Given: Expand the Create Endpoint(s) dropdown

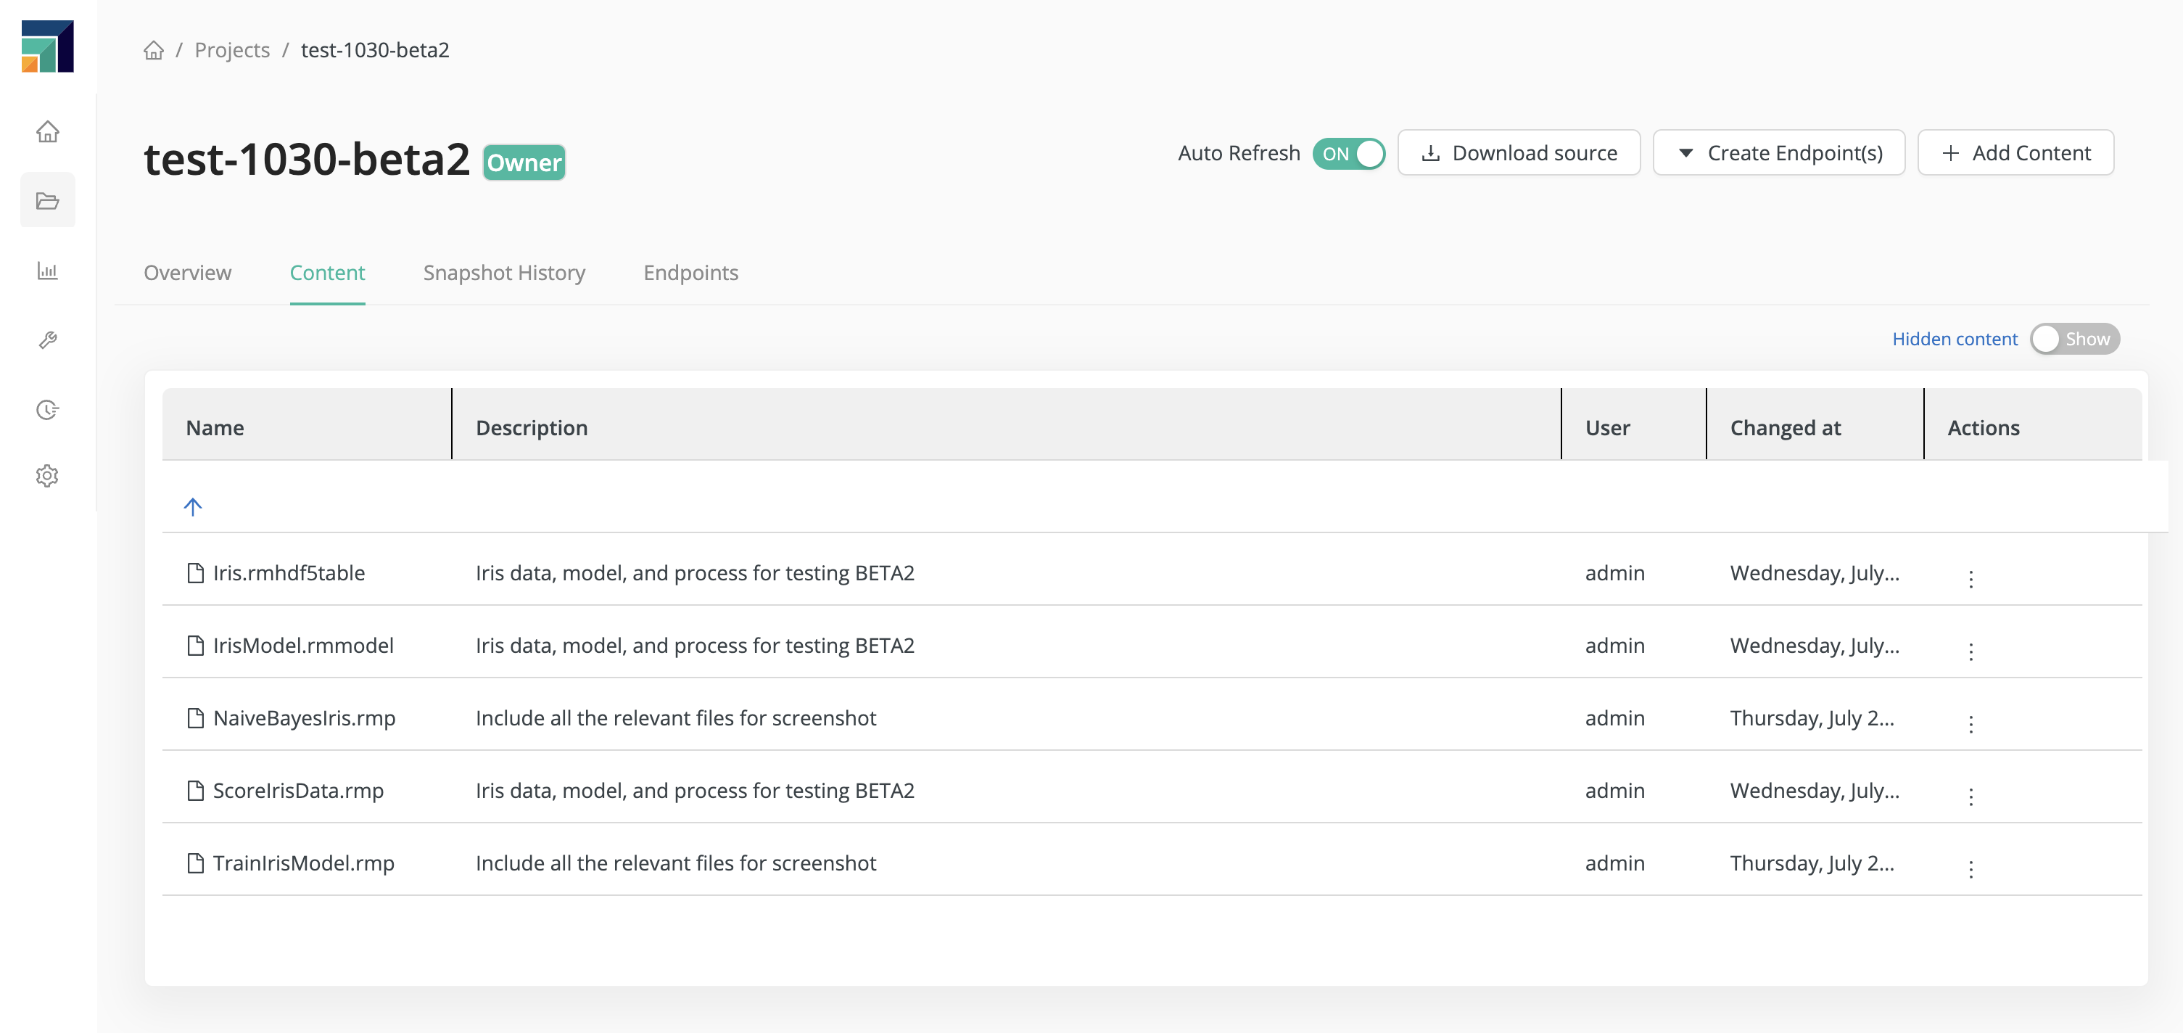Looking at the screenshot, I should coord(1779,153).
